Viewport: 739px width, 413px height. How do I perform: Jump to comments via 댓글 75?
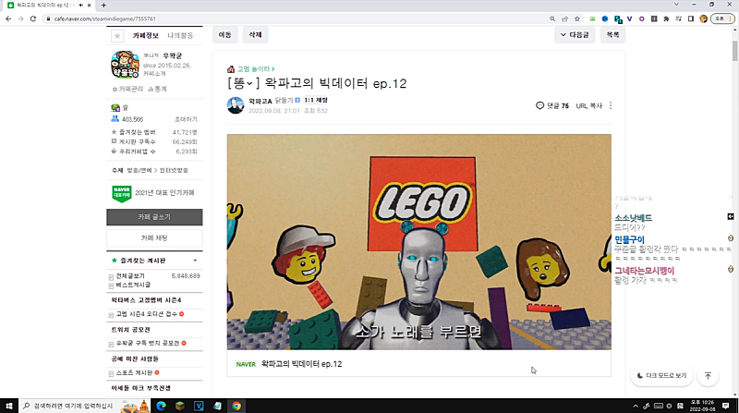click(x=552, y=105)
